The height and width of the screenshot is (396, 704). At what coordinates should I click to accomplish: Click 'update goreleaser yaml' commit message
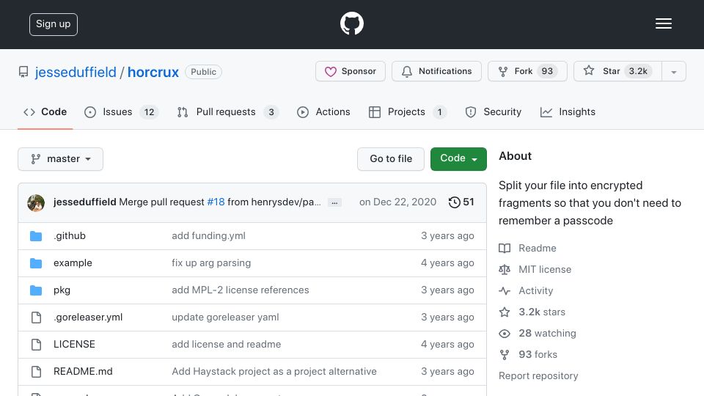click(x=225, y=317)
